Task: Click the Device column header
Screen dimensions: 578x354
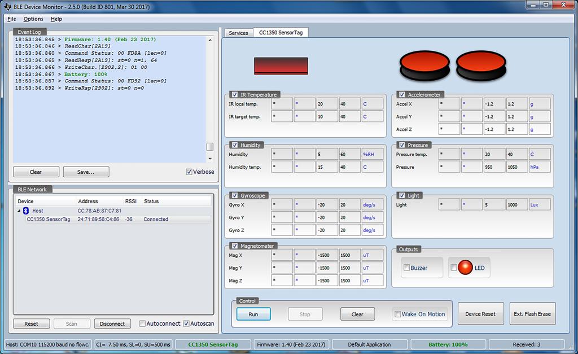Action: 46,202
